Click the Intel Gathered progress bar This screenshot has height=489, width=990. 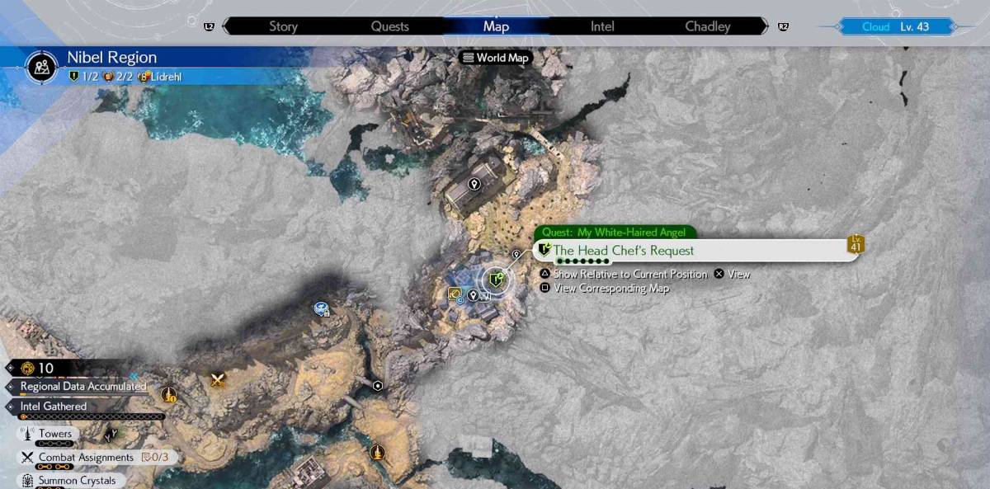[x=91, y=418]
